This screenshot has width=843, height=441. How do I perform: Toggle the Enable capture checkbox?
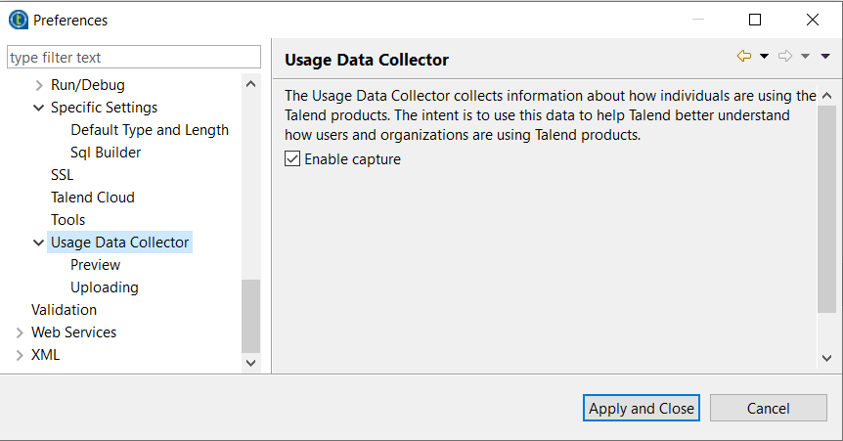click(292, 159)
